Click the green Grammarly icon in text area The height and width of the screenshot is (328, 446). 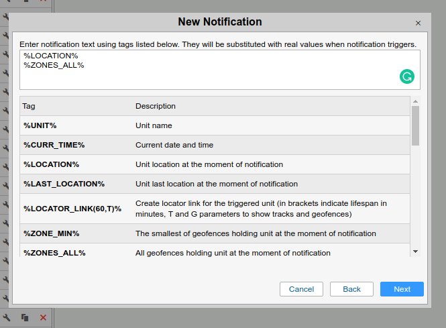406,76
